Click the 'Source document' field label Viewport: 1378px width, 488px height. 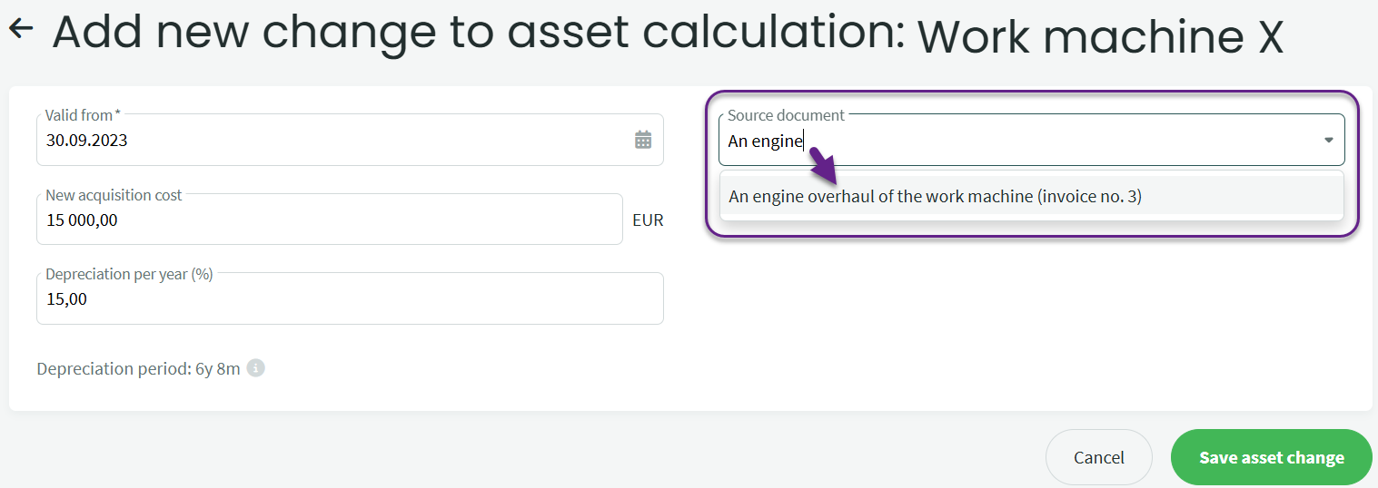[x=786, y=115]
